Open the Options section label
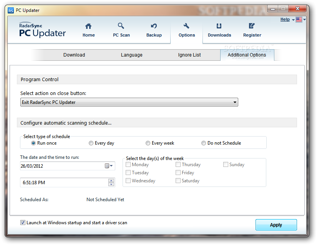Viewport: 317px width, 245px height. point(187,35)
